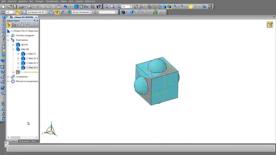Screen dimensions: 276x155
Task: Click the zoom by scale factor icon
Action: [119, 7]
